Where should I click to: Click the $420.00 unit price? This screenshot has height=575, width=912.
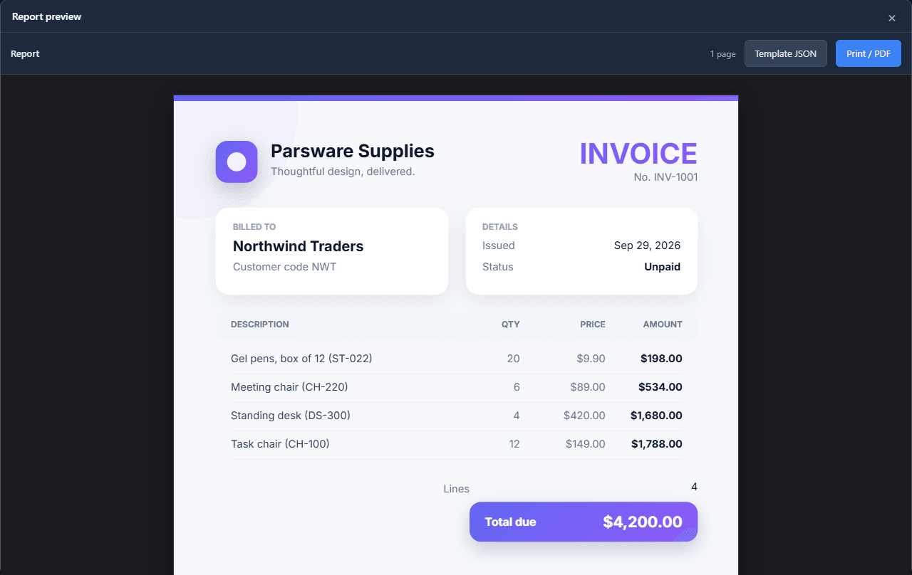pos(584,416)
